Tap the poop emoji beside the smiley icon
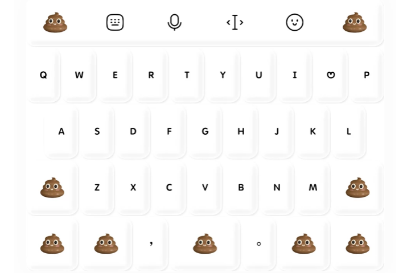The width and height of the screenshot is (407, 273). click(355, 23)
